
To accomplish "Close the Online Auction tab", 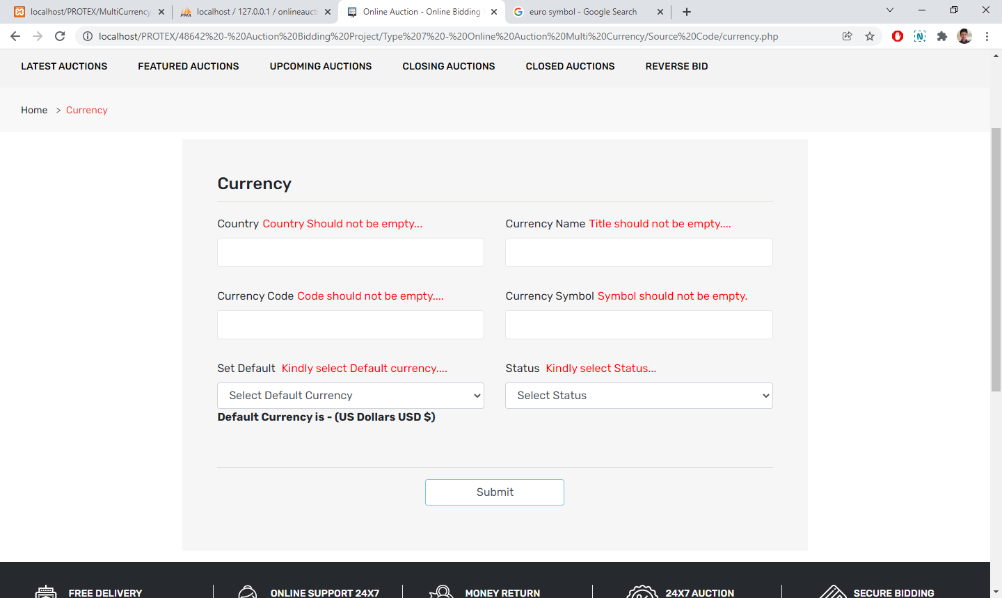I will click(x=494, y=12).
